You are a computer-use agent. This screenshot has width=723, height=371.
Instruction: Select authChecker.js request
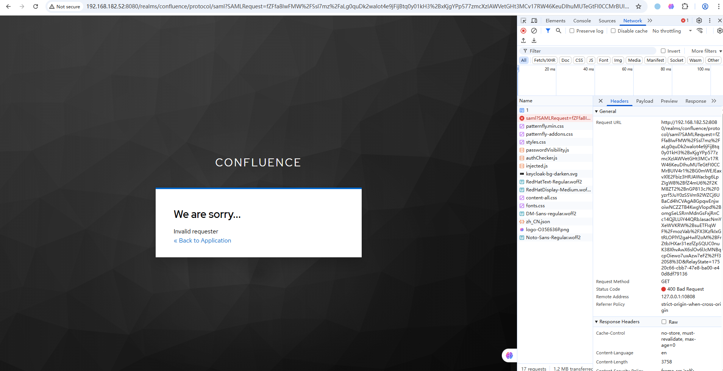555,158
